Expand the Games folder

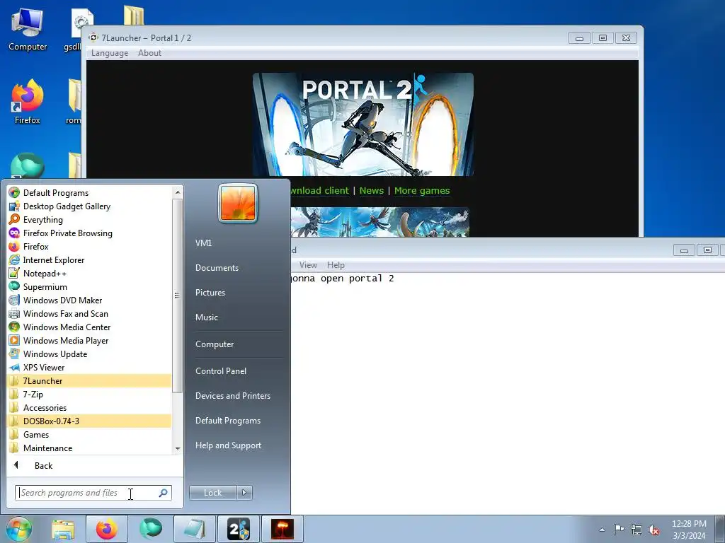tap(90, 435)
